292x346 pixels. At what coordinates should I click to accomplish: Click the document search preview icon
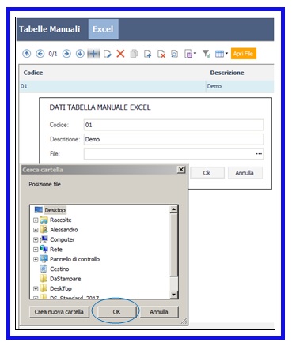pyautogui.click(x=175, y=54)
